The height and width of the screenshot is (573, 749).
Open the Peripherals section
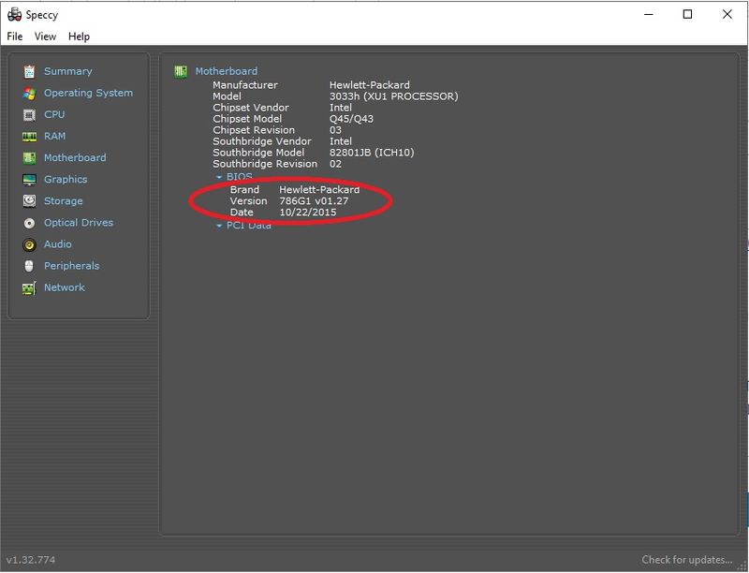[72, 266]
